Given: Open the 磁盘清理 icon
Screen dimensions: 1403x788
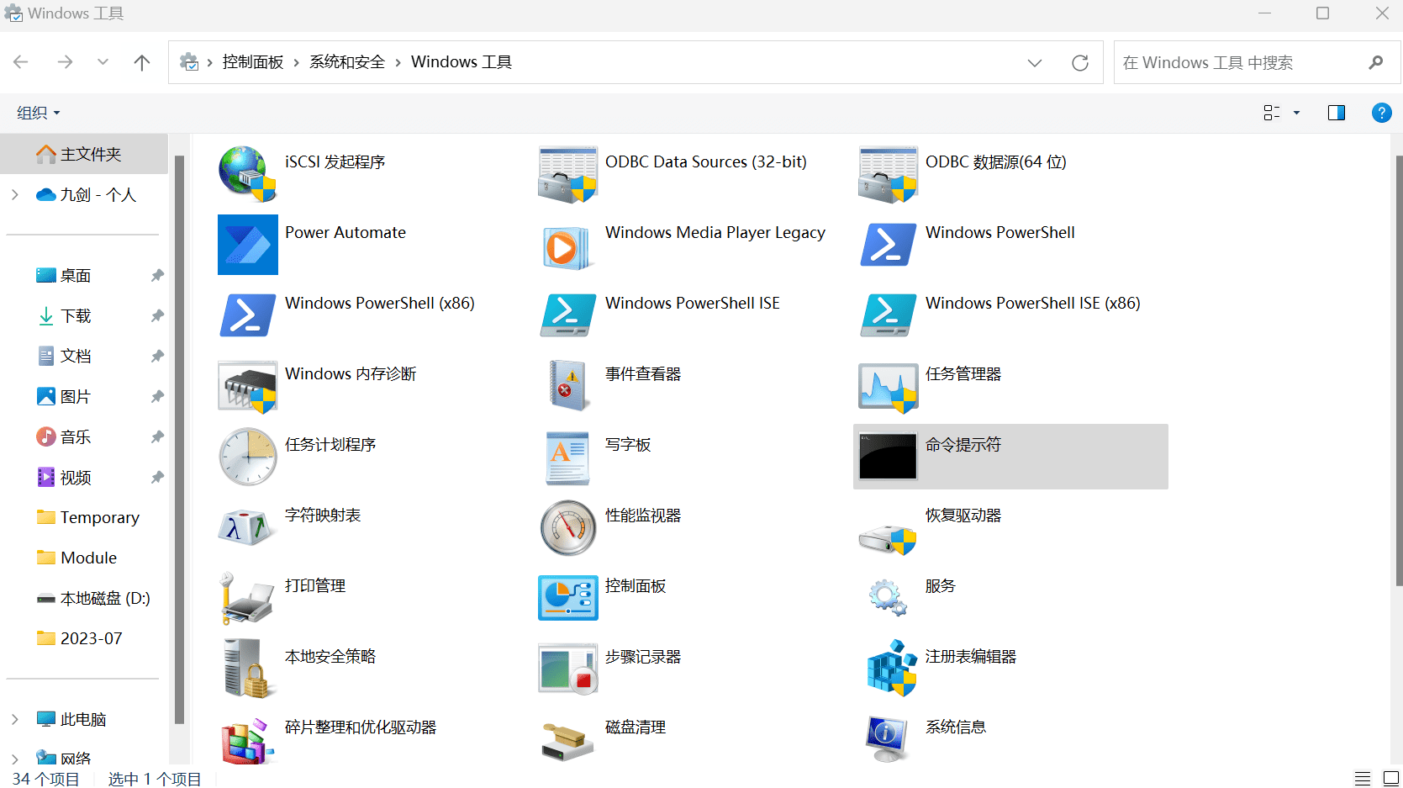Looking at the screenshot, I should (567, 740).
